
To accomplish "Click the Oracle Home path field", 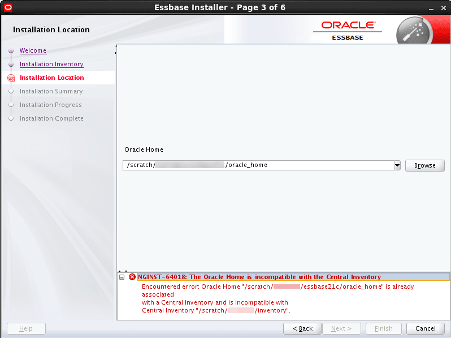I will [x=258, y=165].
